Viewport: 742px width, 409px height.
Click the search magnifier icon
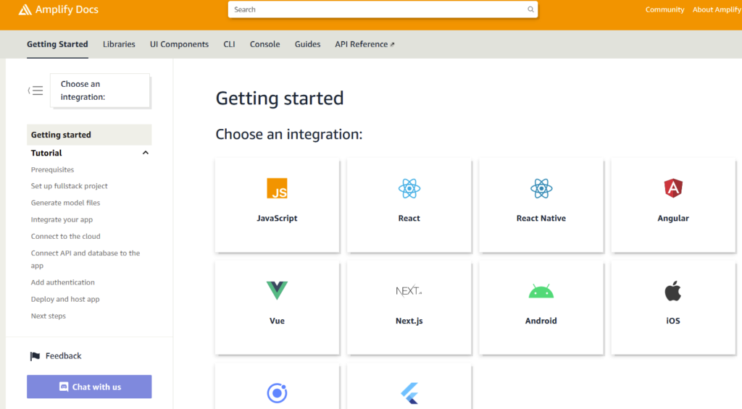[x=530, y=9]
